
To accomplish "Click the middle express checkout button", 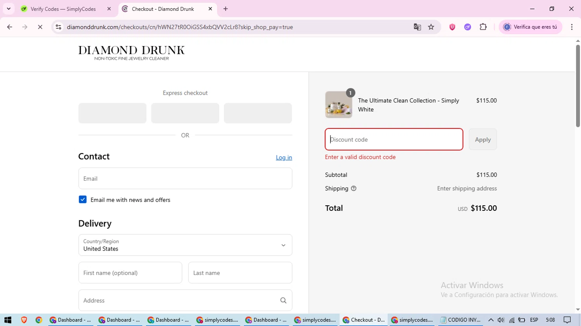I will coord(185,113).
